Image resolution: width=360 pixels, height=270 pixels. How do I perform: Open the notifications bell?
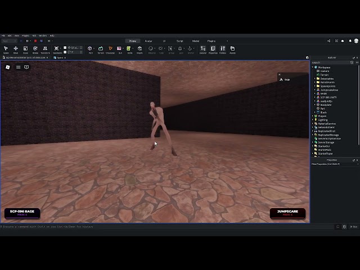[350, 41]
